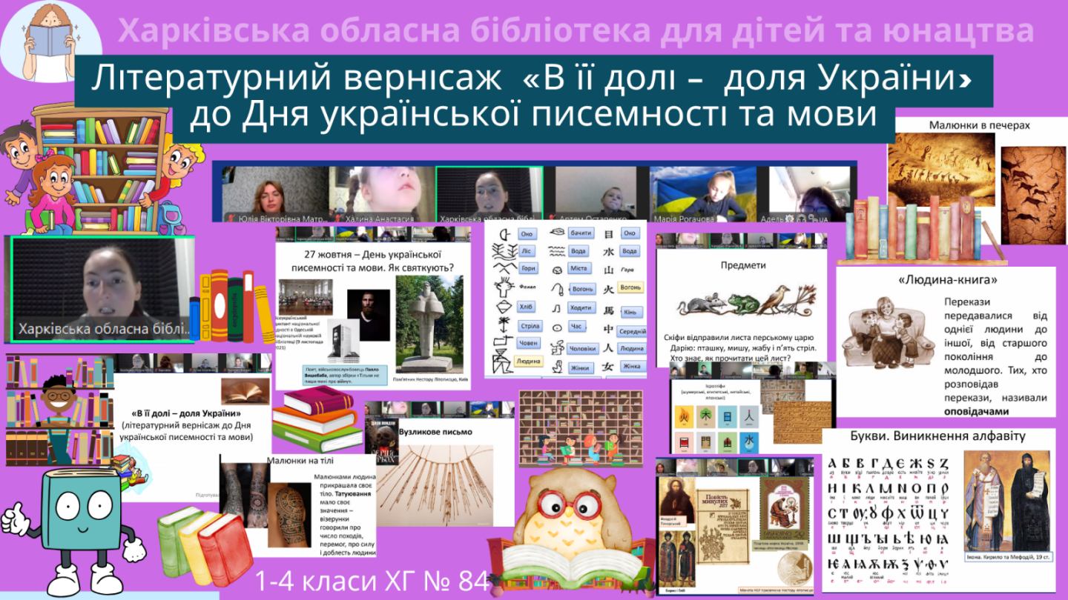Screen dimensions: 1068x600
Task: Select the large "Харківська обласна біблі..." video
Action: point(100,289)
